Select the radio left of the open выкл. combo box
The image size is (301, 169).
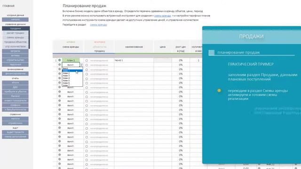[x=60, y=65]
